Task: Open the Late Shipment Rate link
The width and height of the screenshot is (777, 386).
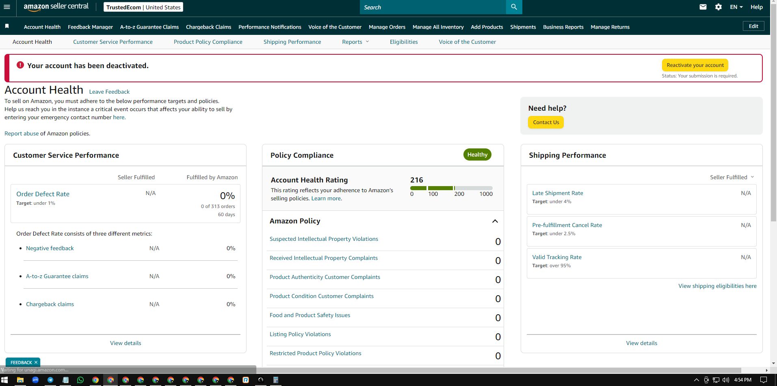Action: (x=557, y=193)
